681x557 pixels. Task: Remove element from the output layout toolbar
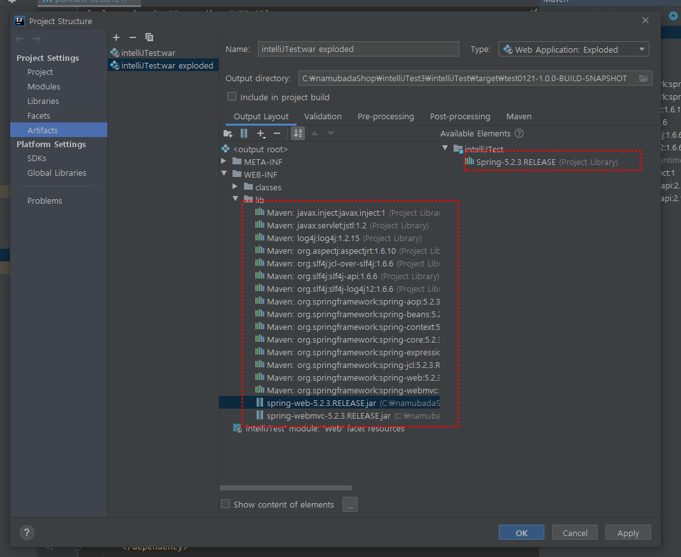coord(277,134)
